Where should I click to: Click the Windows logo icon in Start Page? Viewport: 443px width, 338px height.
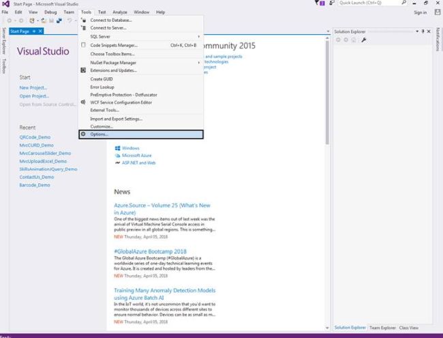tap(117, 148)
